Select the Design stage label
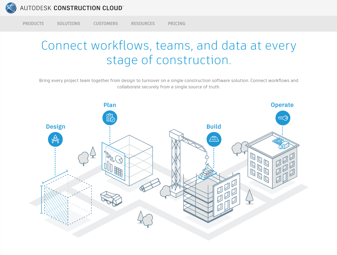 (x=56, y=127)
